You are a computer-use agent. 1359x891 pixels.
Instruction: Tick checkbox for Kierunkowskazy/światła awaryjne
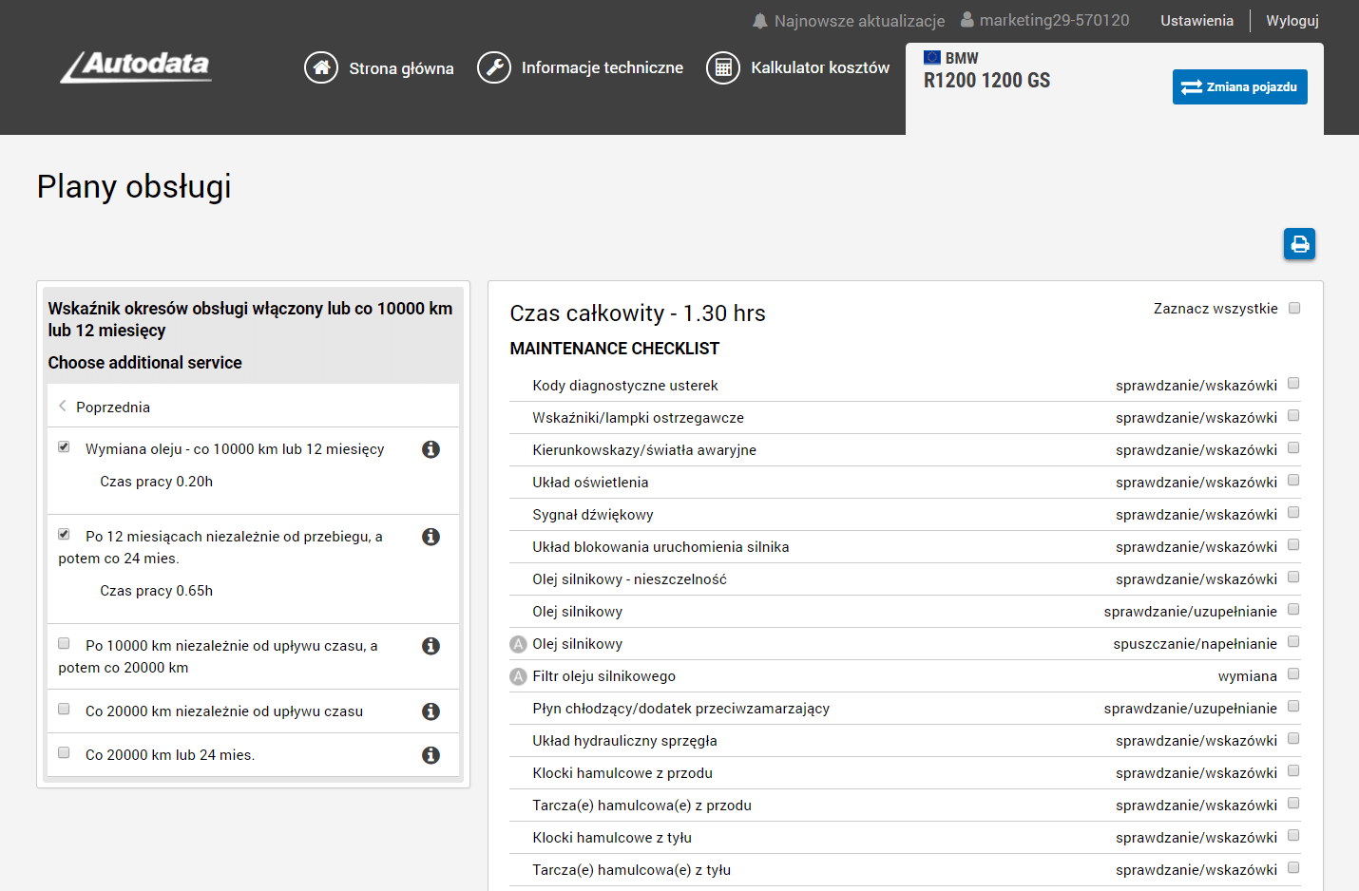(1293, 448)
